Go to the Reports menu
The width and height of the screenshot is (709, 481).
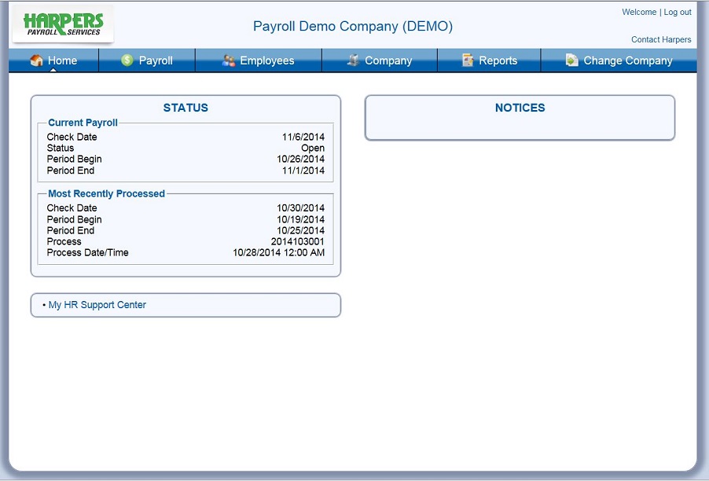coord(498,61)
